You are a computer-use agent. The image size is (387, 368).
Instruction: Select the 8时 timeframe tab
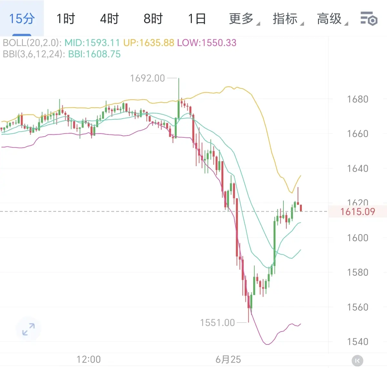pyautogui.click(x=153, y=19)
